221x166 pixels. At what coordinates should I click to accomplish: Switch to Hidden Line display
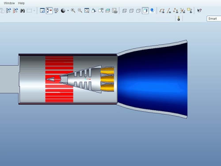(x=131, y=11)
